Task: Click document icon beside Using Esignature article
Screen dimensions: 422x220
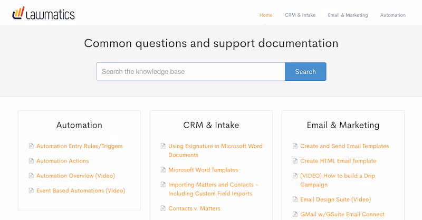Action: (x=163, y=146)
